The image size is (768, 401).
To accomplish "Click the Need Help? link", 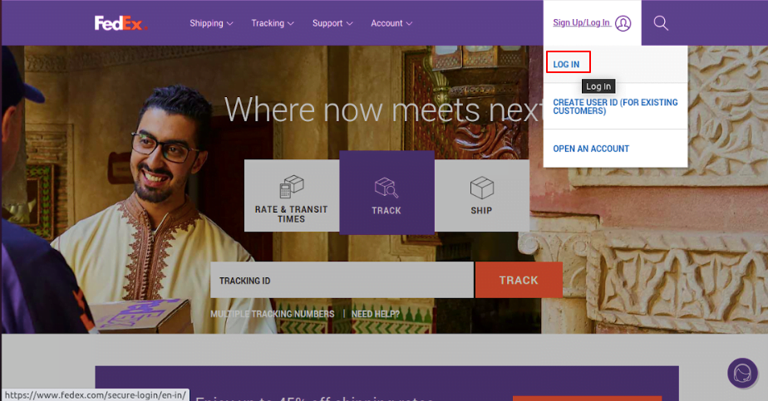I will coord(375,314).
